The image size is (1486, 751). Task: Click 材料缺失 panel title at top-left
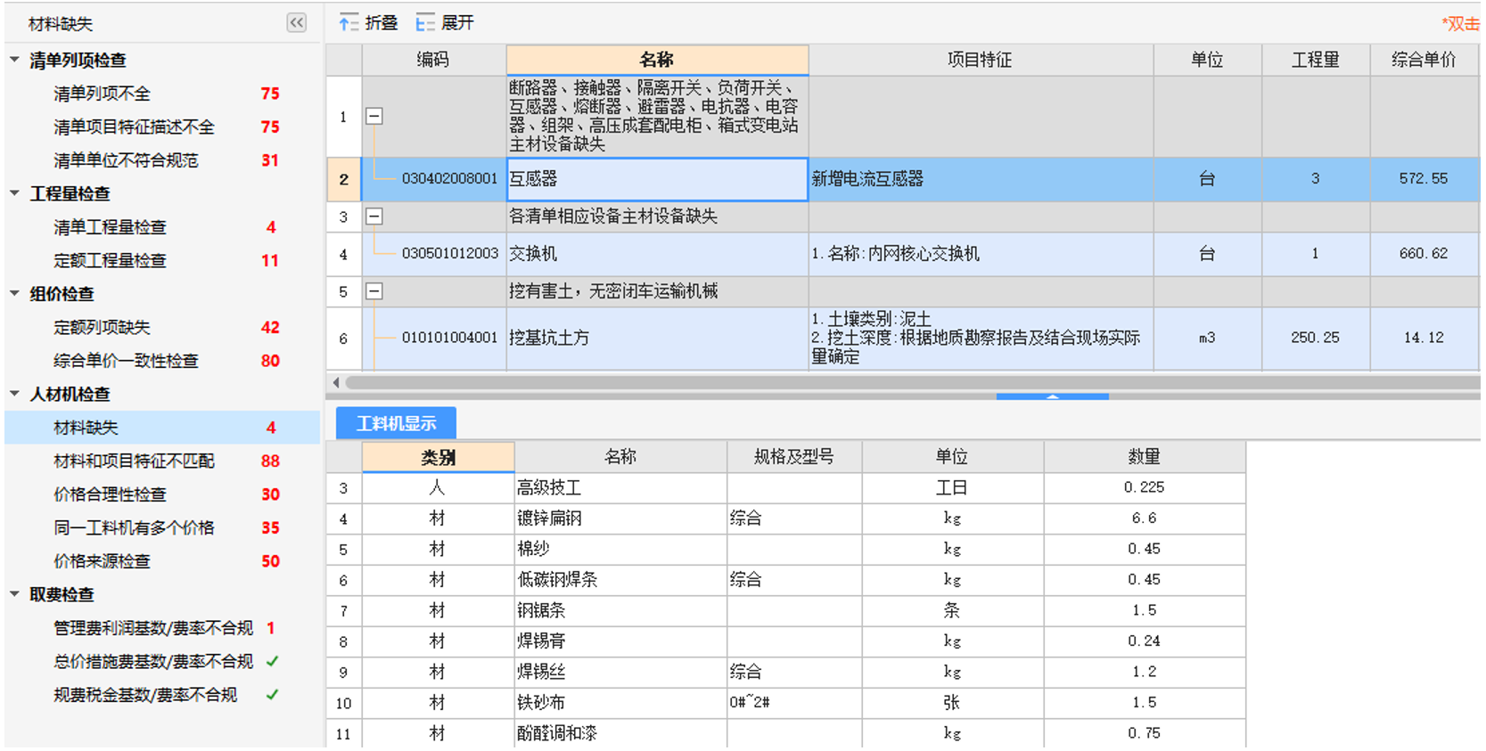coord(61,24)
